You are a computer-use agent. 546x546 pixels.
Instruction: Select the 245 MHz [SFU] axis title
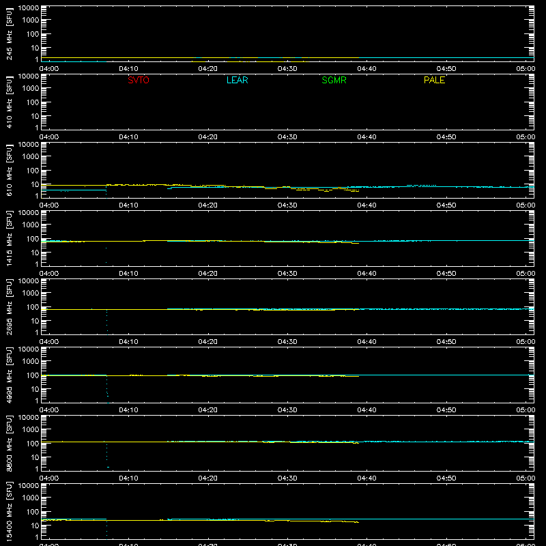(10, 34)
